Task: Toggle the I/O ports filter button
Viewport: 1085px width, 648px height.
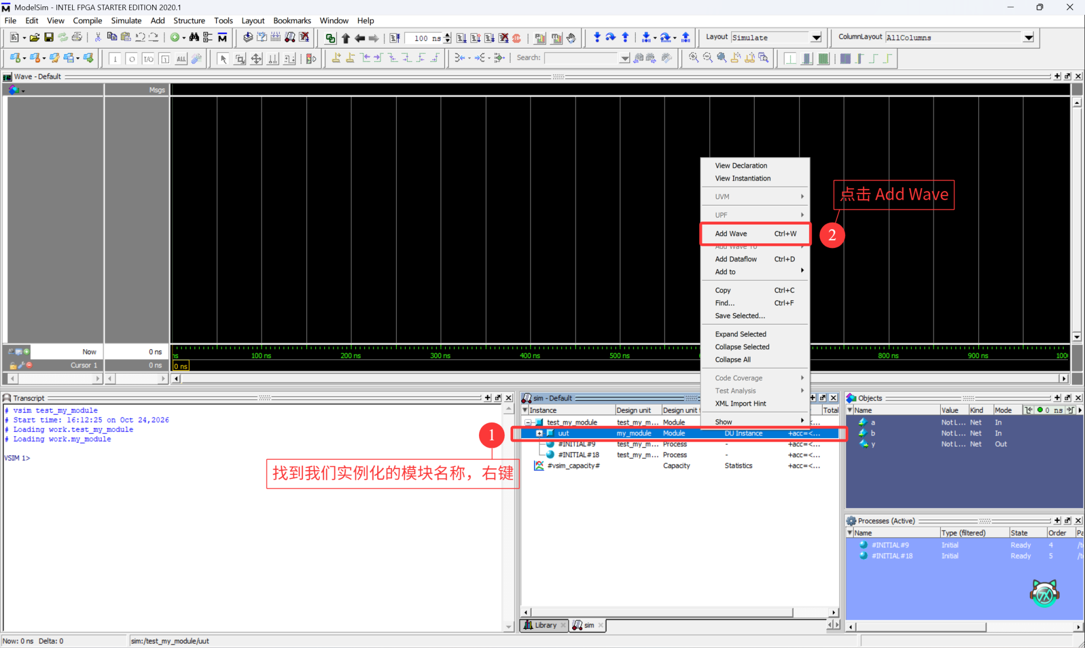Action: coord(148,58)
